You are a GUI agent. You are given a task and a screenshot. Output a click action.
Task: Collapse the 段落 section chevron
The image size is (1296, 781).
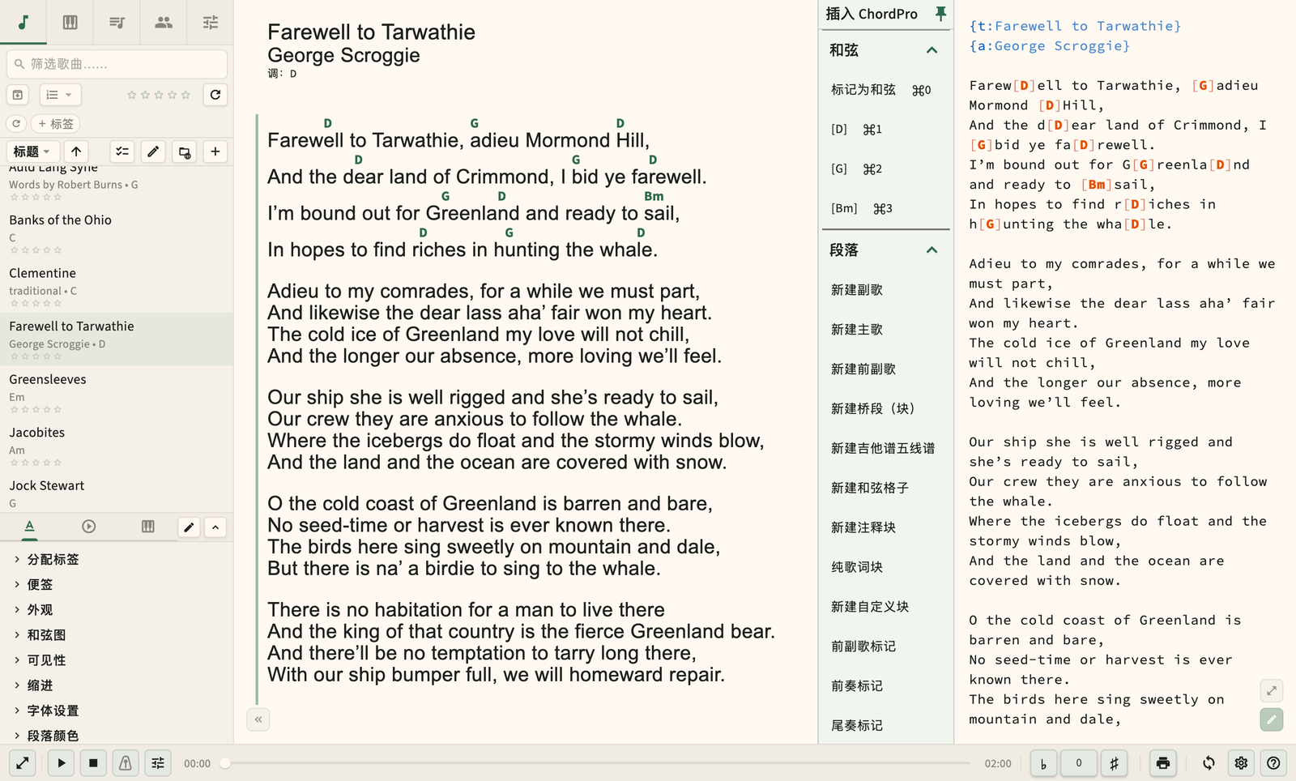pyautogui.click(x=932, y=250)
